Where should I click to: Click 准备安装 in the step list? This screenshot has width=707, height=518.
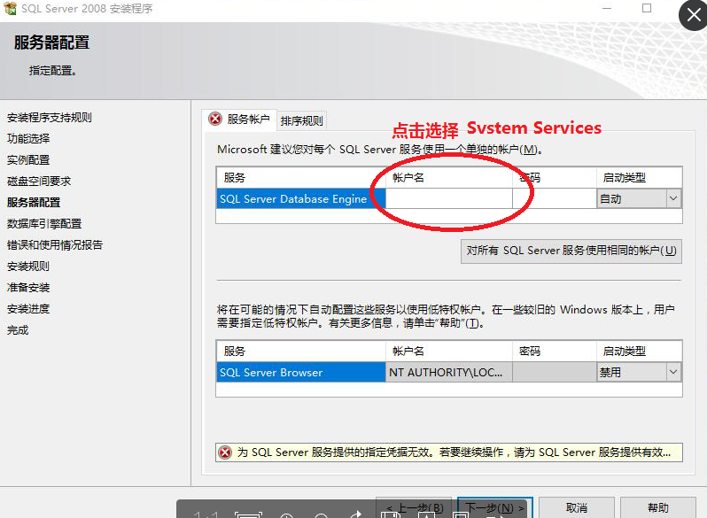28,287
